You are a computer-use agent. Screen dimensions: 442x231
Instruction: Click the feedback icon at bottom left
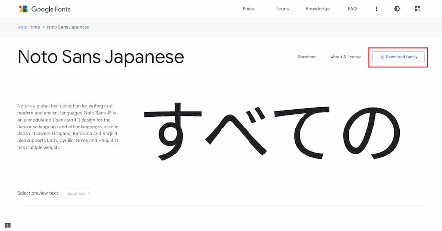point(8,226)
